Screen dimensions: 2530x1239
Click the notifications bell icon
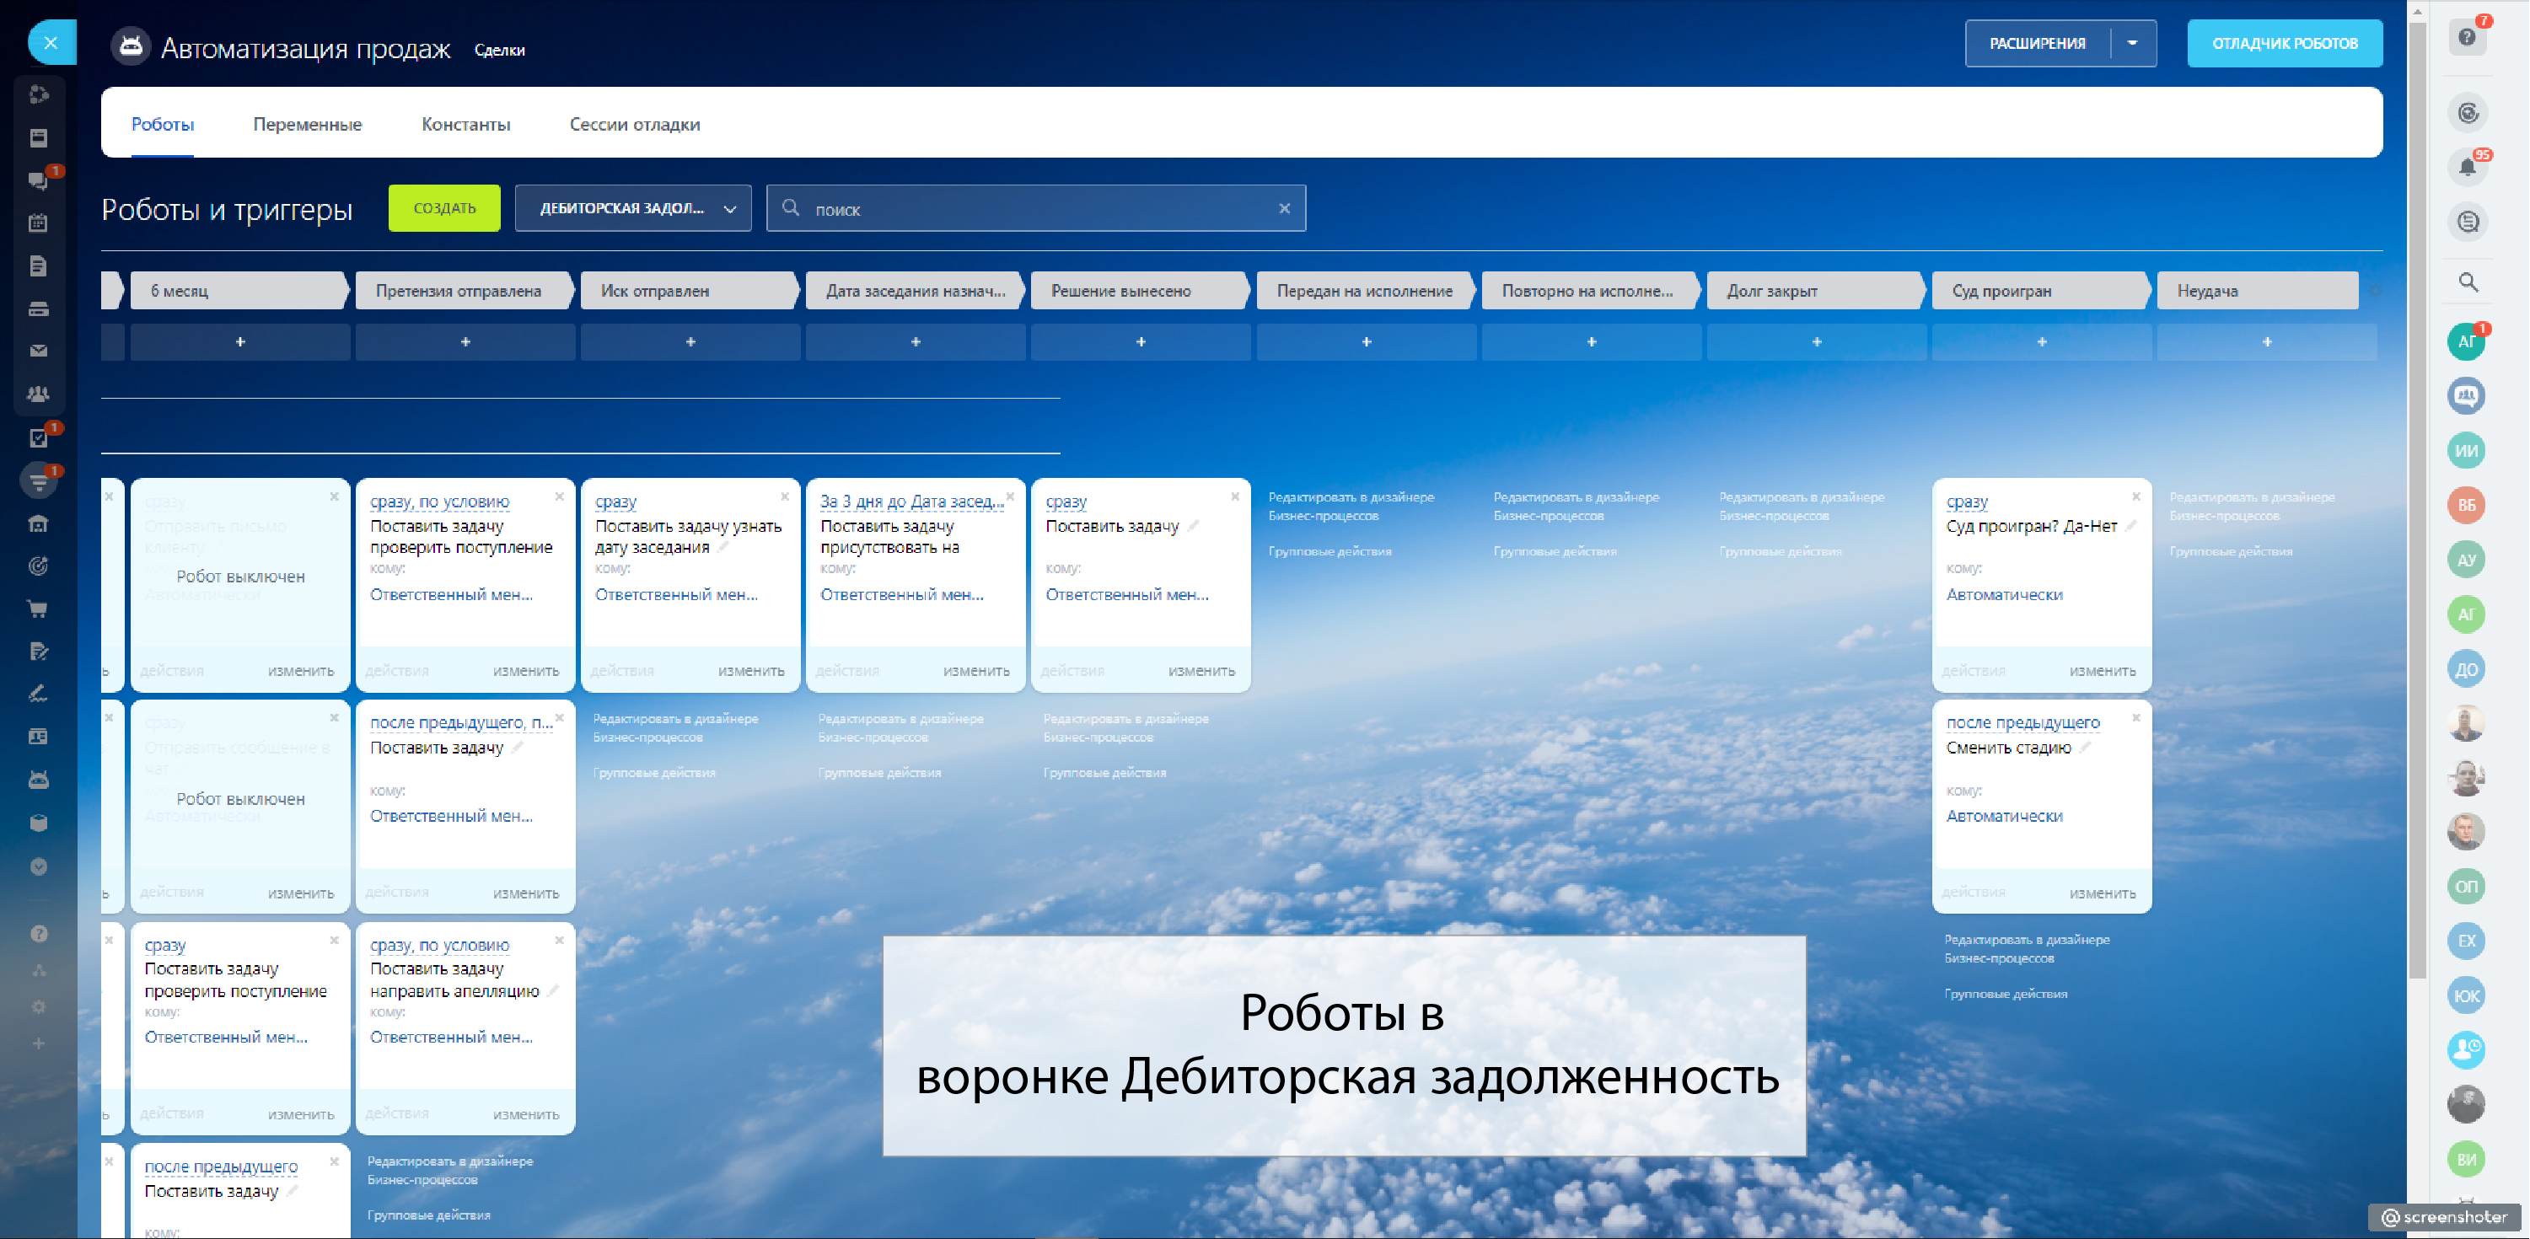pyautogui.click(x=2467, y=168)
